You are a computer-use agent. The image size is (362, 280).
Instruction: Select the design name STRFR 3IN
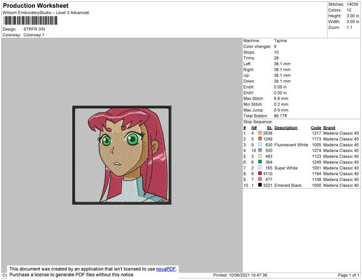[x=34, y=29]
